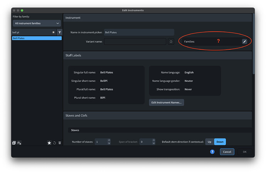Clear the 'bell pl' search text
Image resolution: width=266 pixels, height=172 pixels.
pos(54,32)
